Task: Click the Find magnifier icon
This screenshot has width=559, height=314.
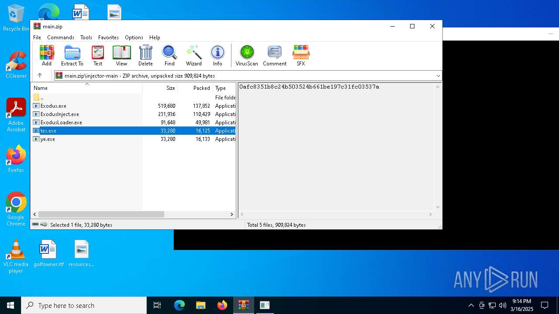Action: pyautogui.click(x=169, y=55)
